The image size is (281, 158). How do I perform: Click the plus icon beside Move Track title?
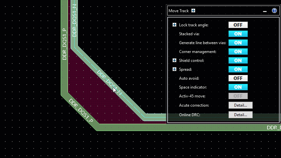193,11
